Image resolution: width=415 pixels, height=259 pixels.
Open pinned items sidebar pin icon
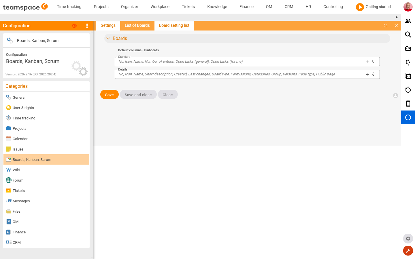pos(408,62)
